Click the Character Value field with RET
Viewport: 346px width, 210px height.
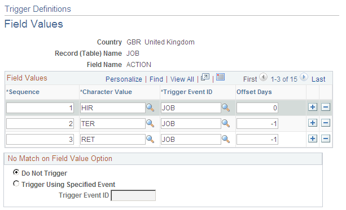coord(112,140)
